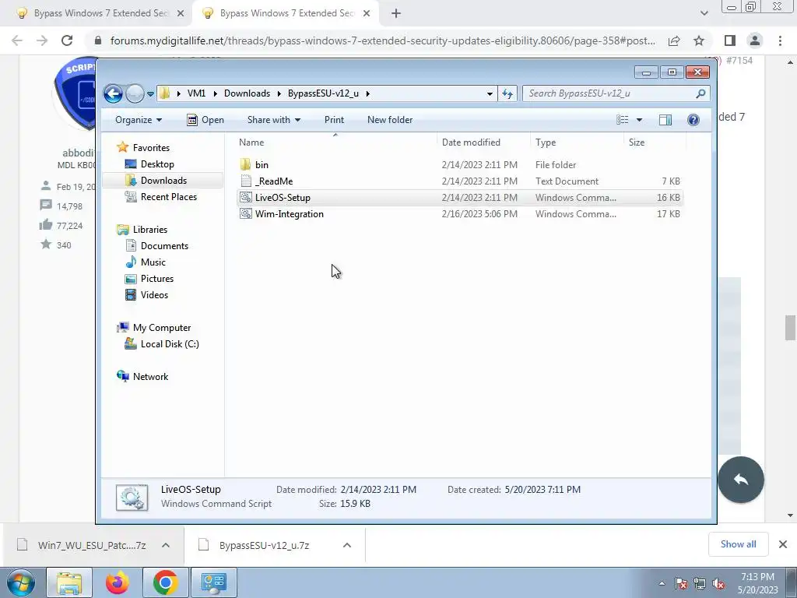Click the Chrome address bar URL
Viewport: 797px width, 598px height.
tap(382, 40)
